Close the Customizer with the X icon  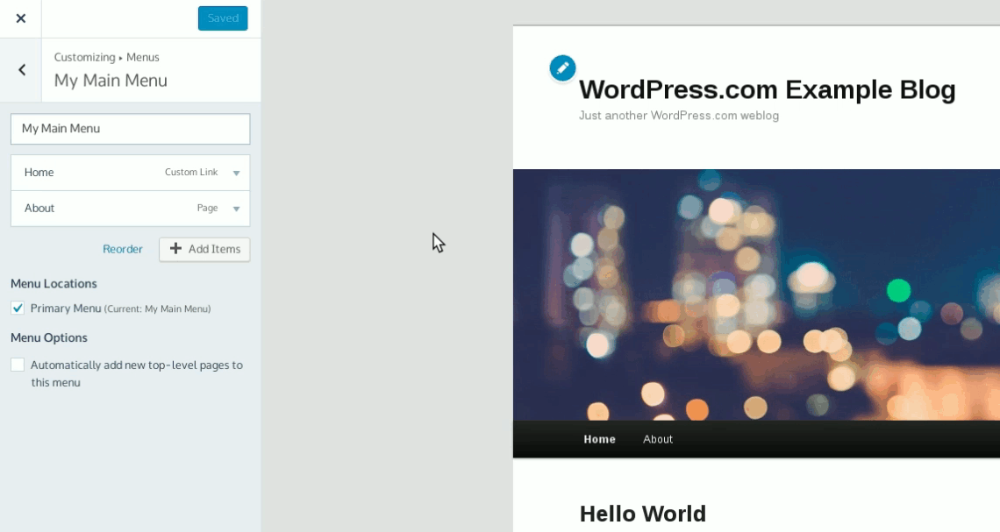tap(21, 18)
